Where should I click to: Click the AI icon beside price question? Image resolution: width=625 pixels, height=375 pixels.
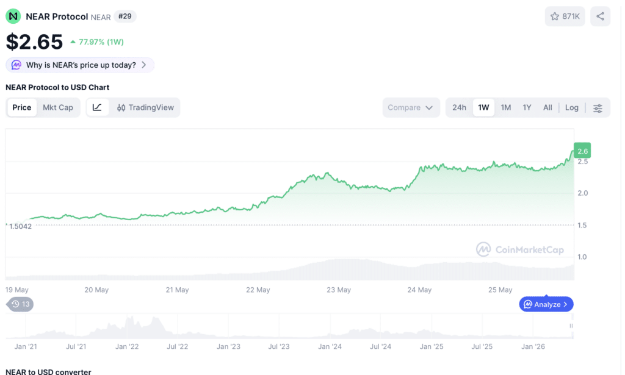pos(16,65)
